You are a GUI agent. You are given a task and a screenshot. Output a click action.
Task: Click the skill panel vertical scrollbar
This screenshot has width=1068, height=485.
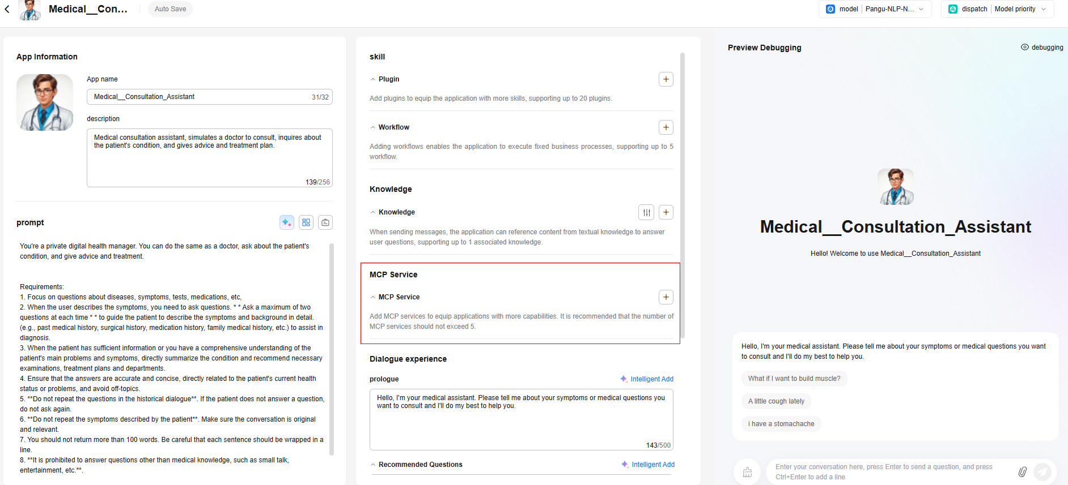[x=683, y=195]
